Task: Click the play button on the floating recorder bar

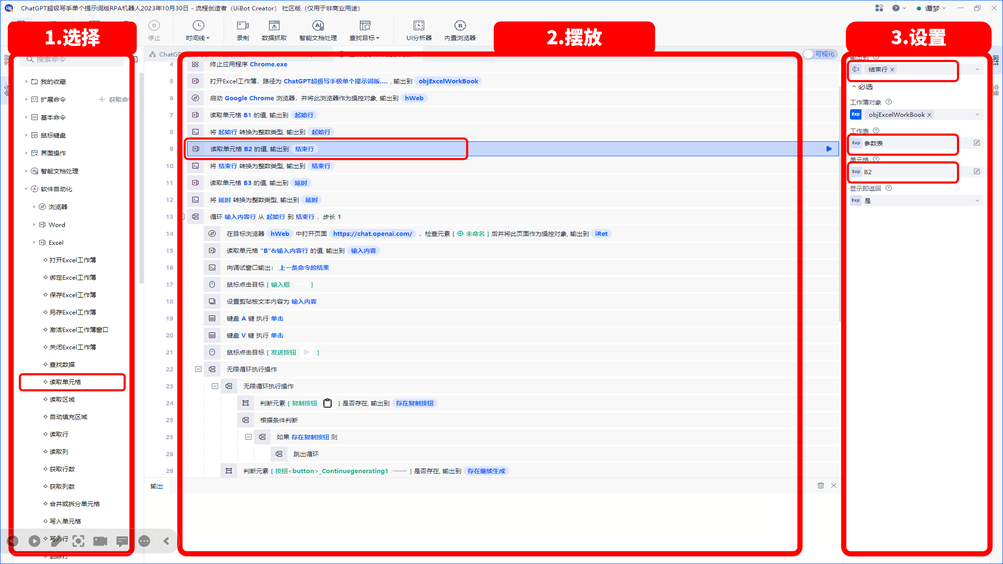Action: (34, 541)
